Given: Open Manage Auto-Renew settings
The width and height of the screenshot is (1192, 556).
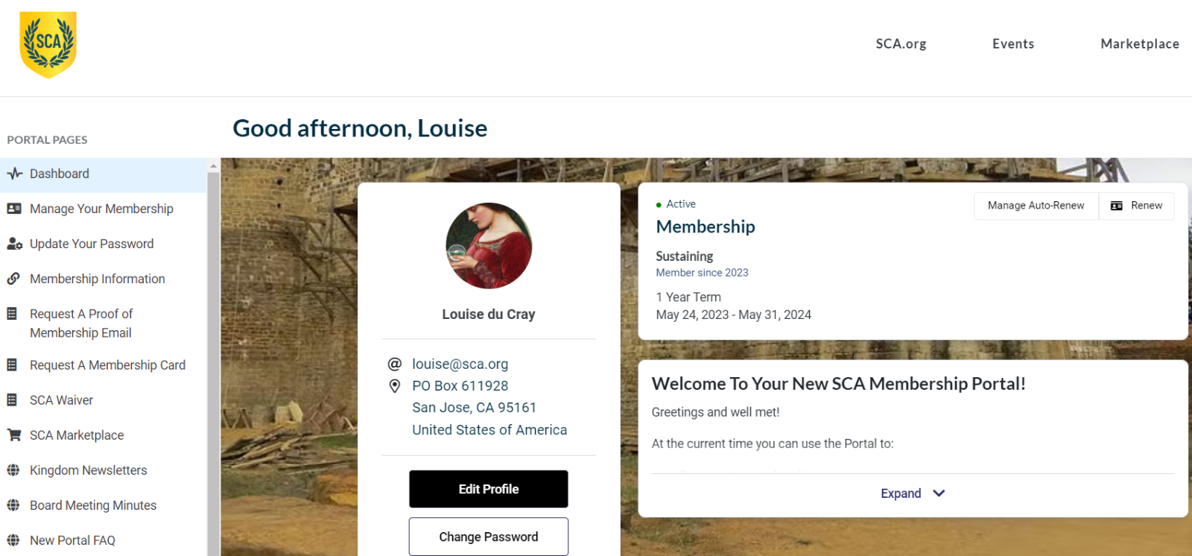Looking at the screenshot, I should 1036,206.
